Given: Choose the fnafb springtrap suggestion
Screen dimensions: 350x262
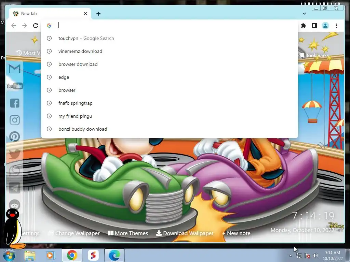Looking at the screenshot, I should coord(170,103).
